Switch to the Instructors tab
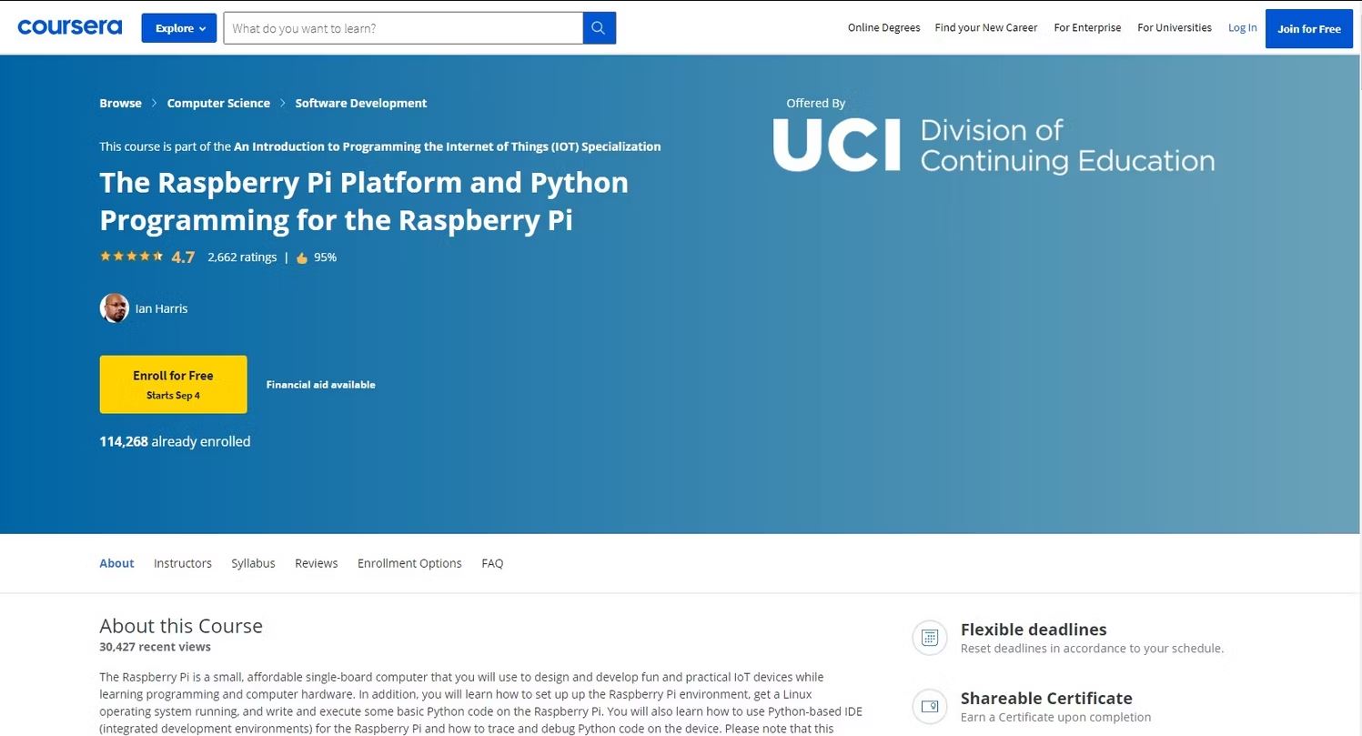The image size is (1362, 736). pyautogui.click(x=183, y=563)
